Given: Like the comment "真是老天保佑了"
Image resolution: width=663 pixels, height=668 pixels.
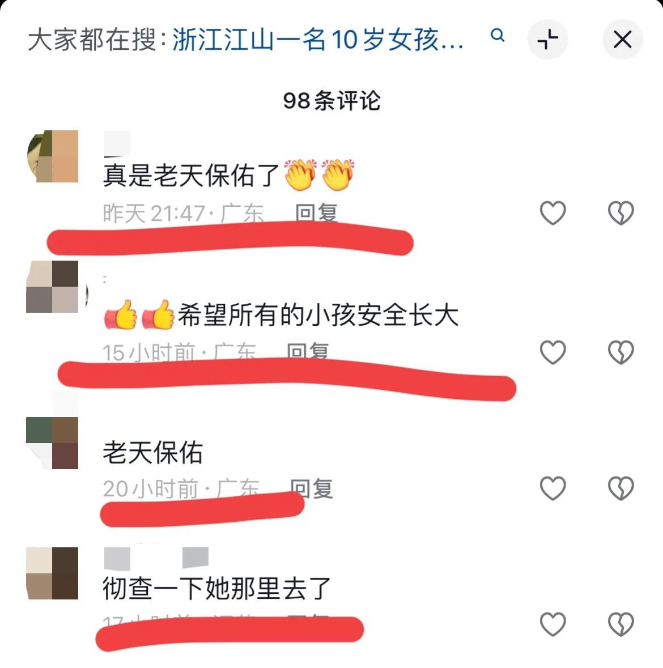Looking at the screenshot, I should (x=552, y=212).
